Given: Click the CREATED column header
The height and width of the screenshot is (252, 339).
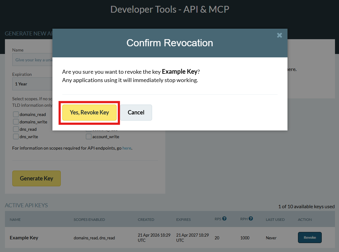Looking at the screenshot, I should click(x=146, y=219).
